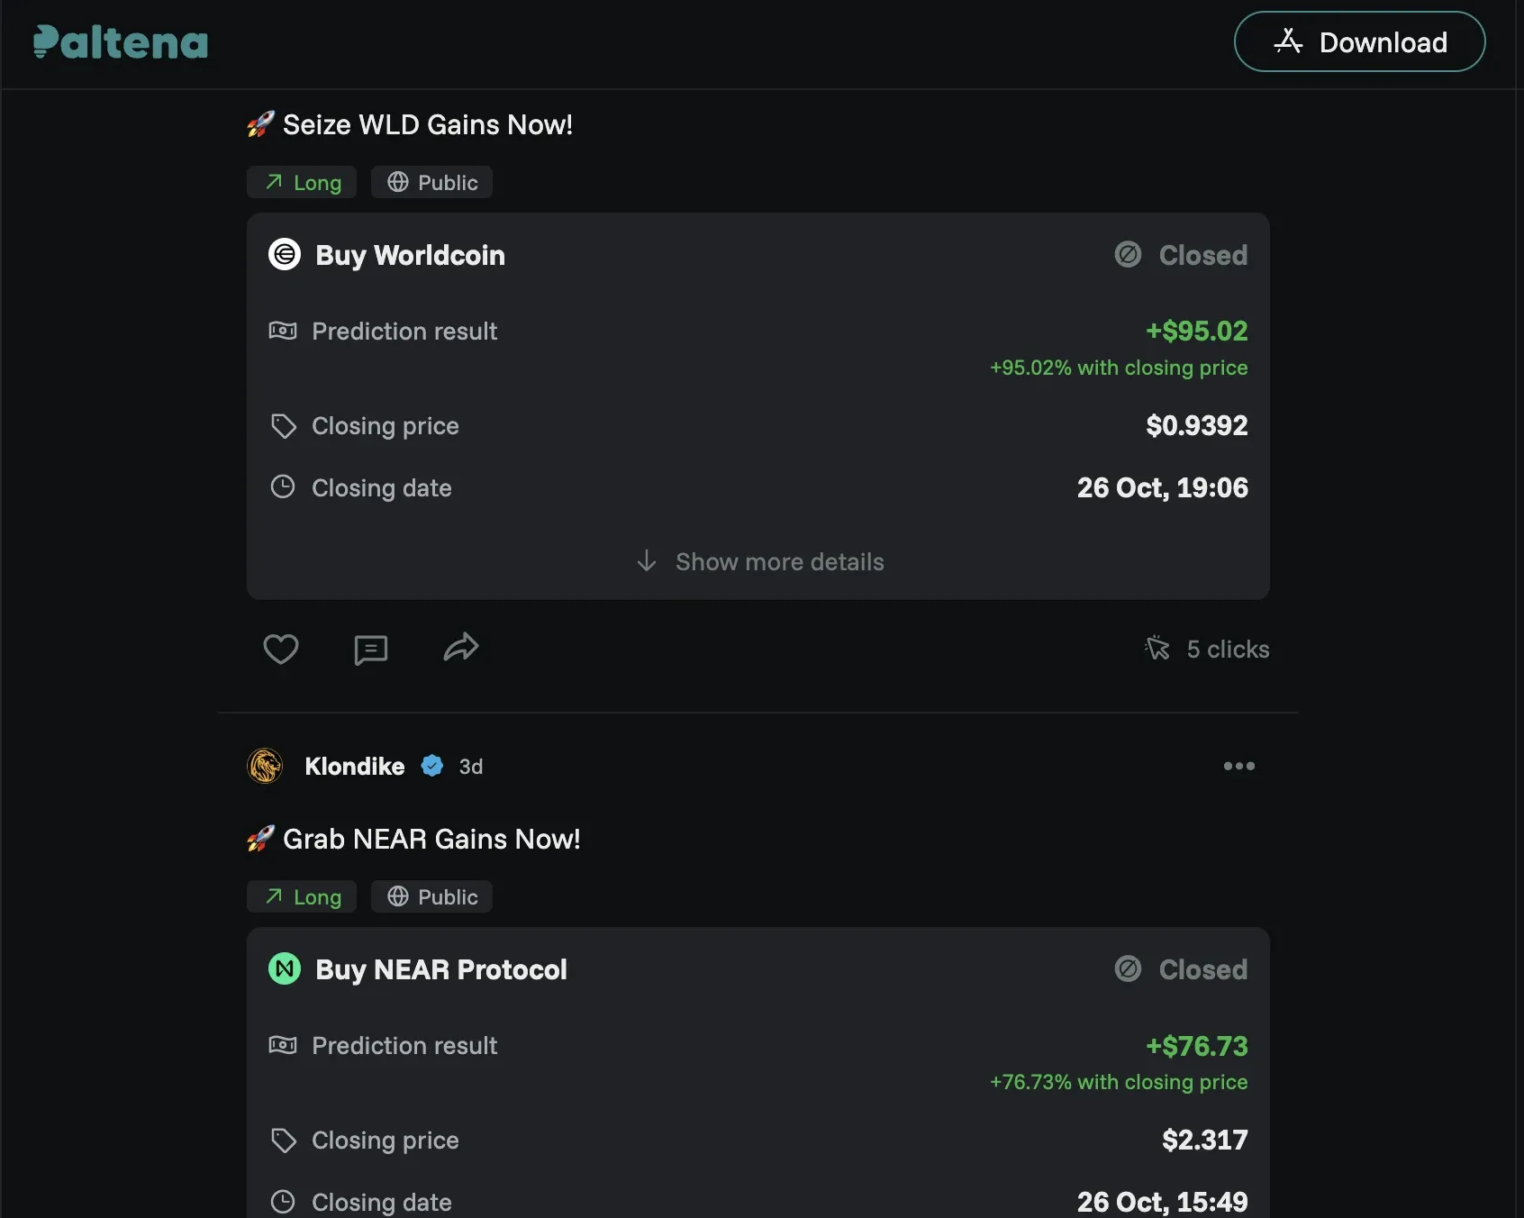Click the Public tag on NEAR post
Image resolution: width=1524 pixels, height=1218 pixels.
[x=431, y=897]
